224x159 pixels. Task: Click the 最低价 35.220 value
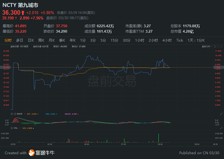[x=21, y=31]
